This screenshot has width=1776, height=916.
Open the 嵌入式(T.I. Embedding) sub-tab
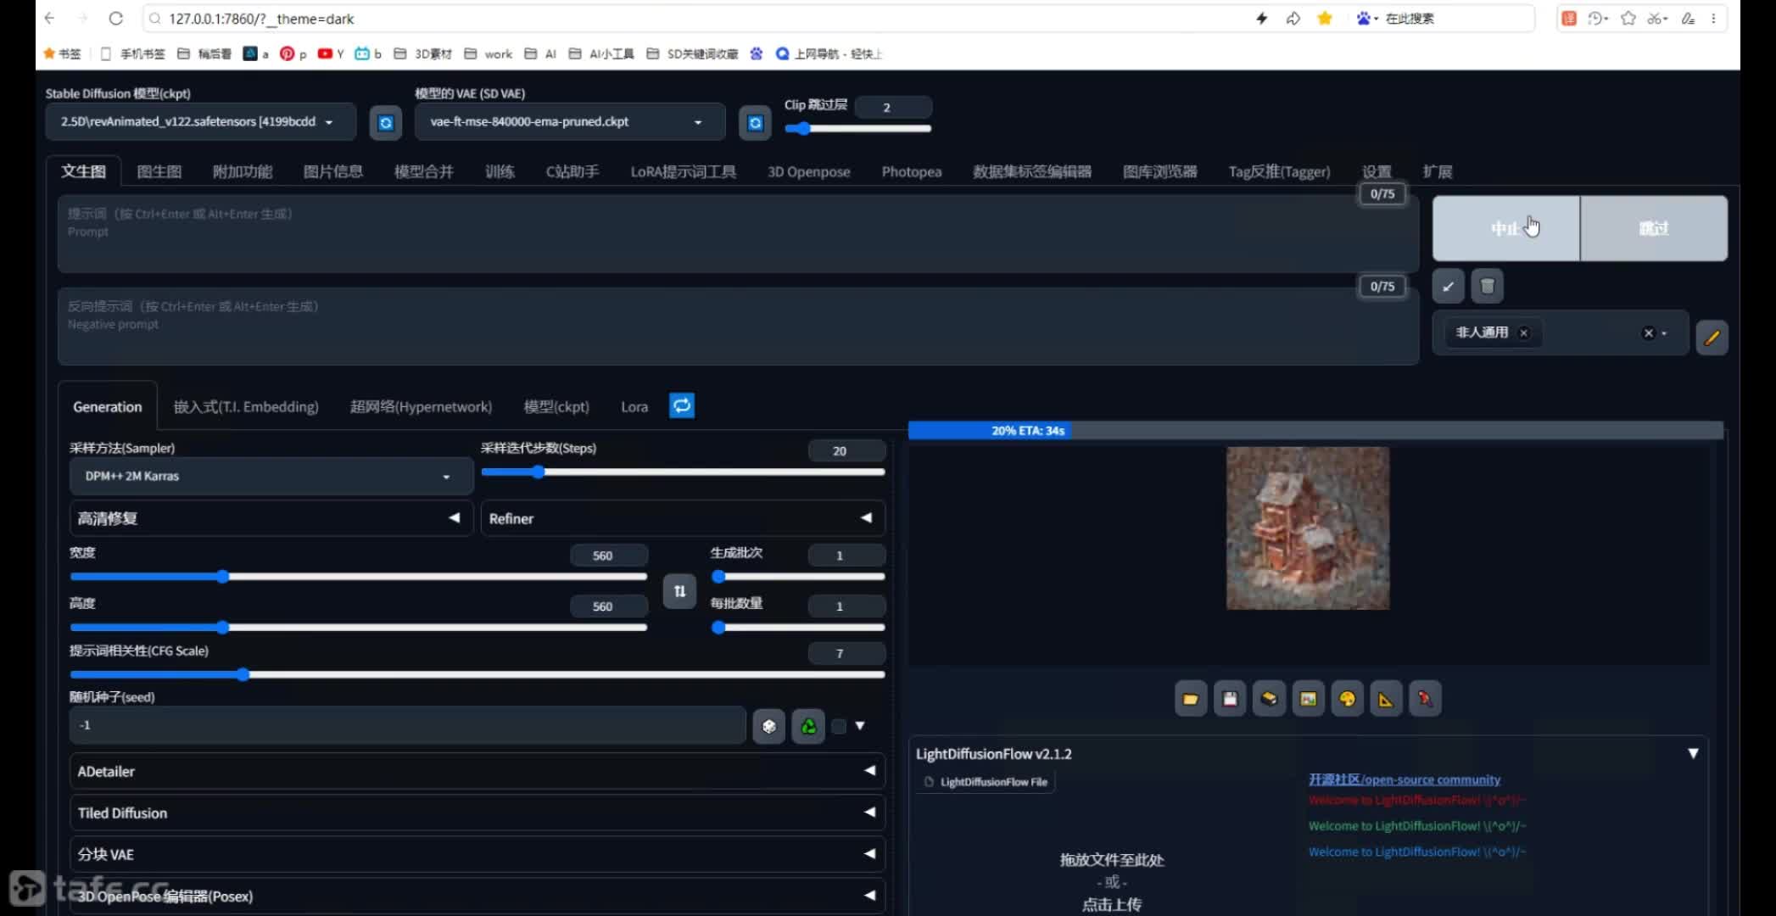point(246,407)
